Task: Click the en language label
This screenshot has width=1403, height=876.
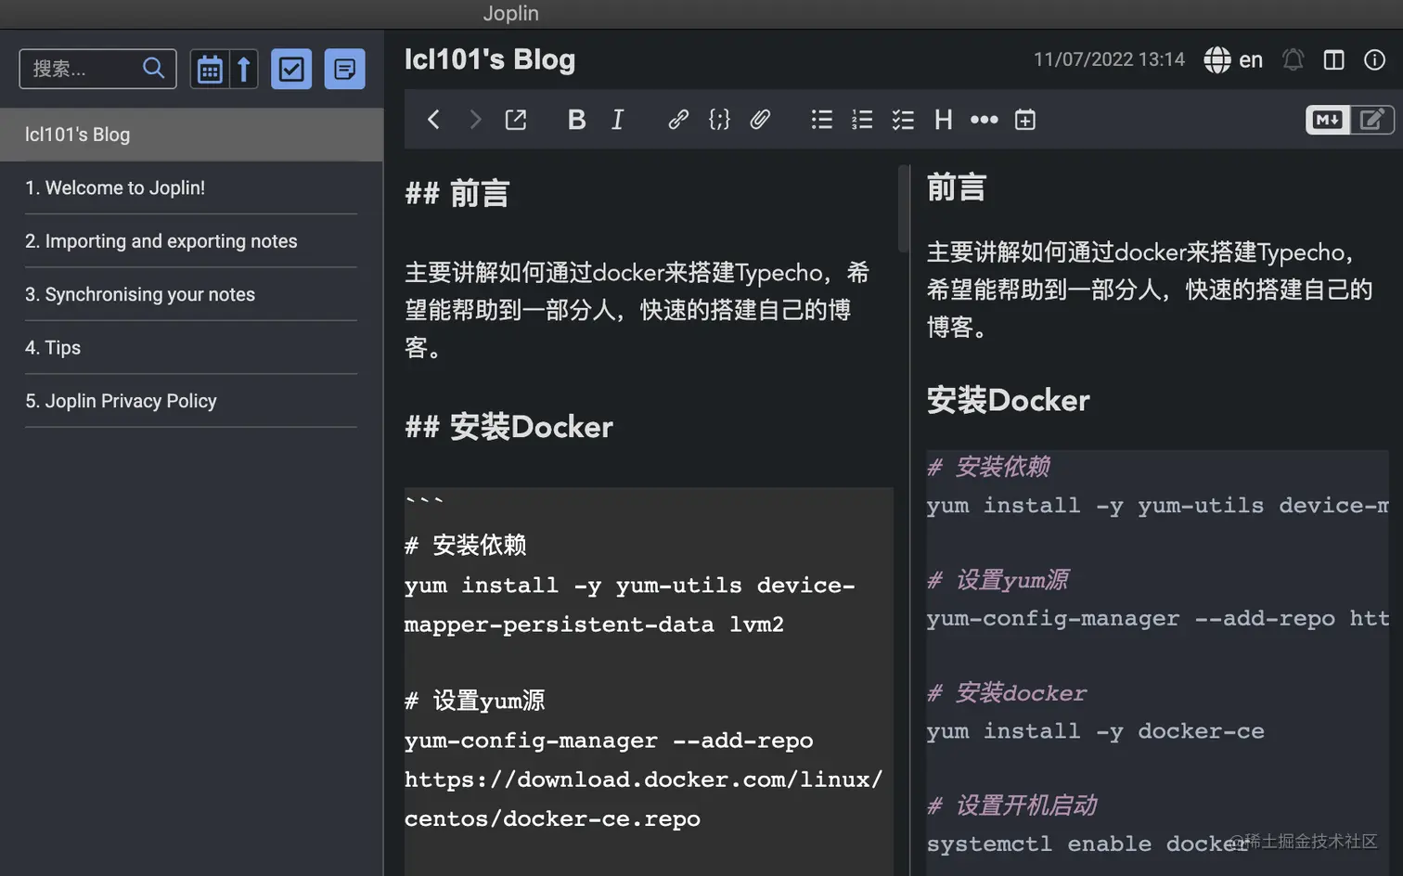Action: [1251, 59]
